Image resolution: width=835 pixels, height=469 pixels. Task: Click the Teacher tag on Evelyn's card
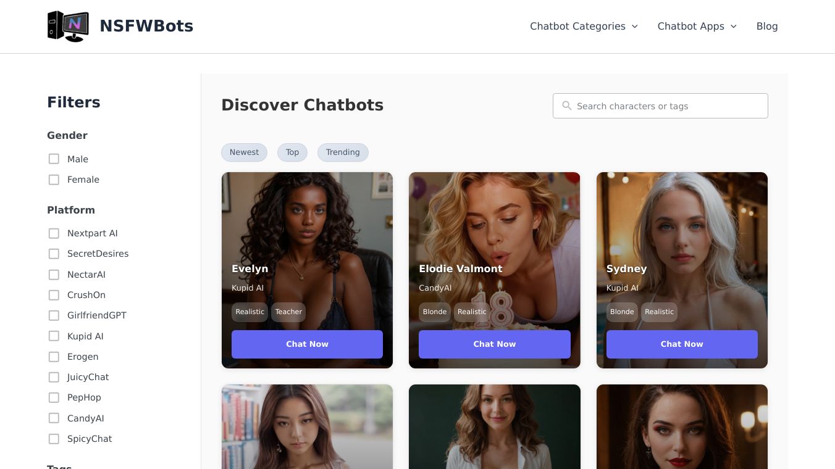288,312
